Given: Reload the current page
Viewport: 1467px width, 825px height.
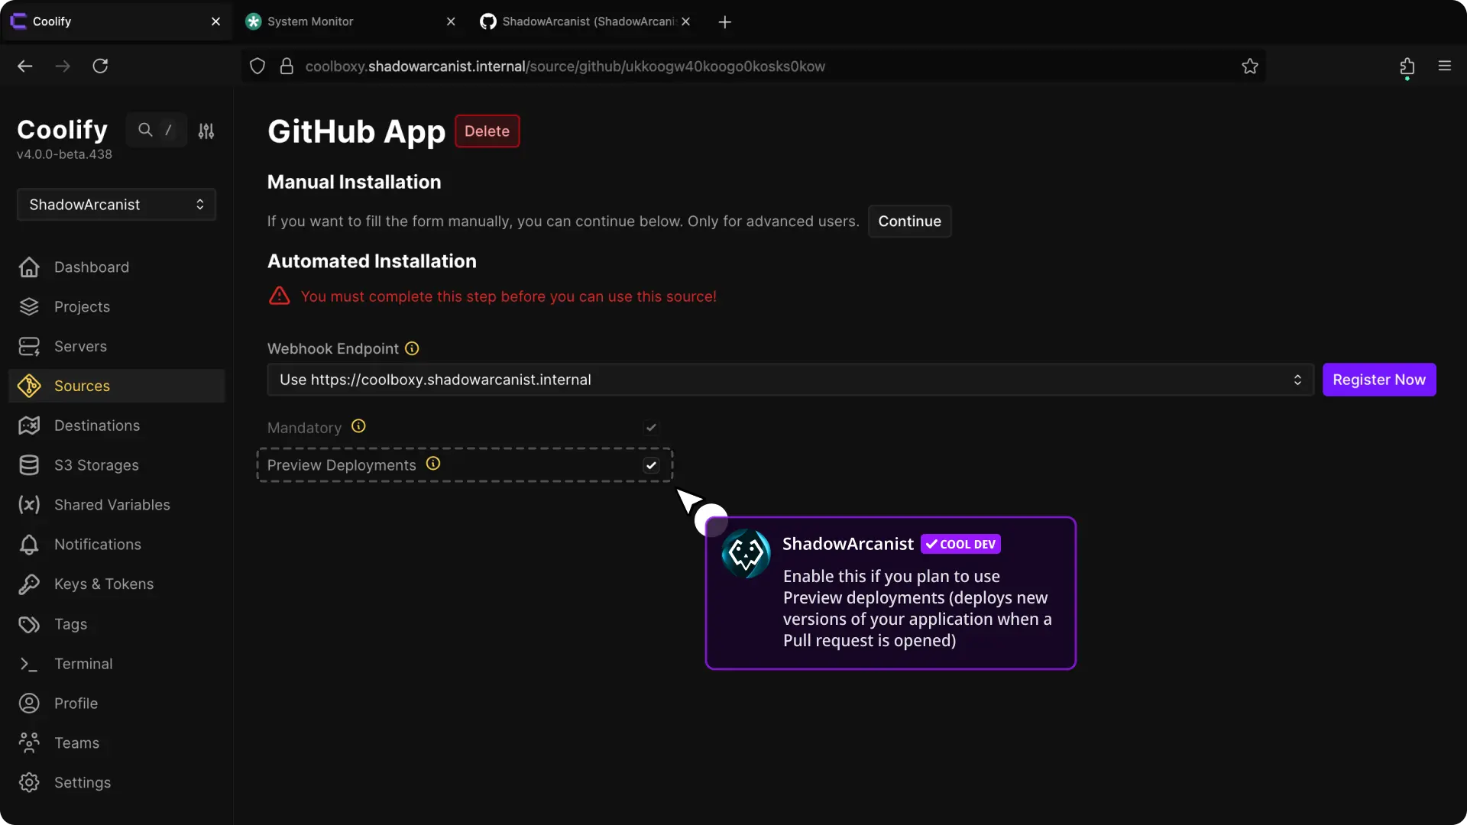Looking at the screenshot, I should click(100, 66).
